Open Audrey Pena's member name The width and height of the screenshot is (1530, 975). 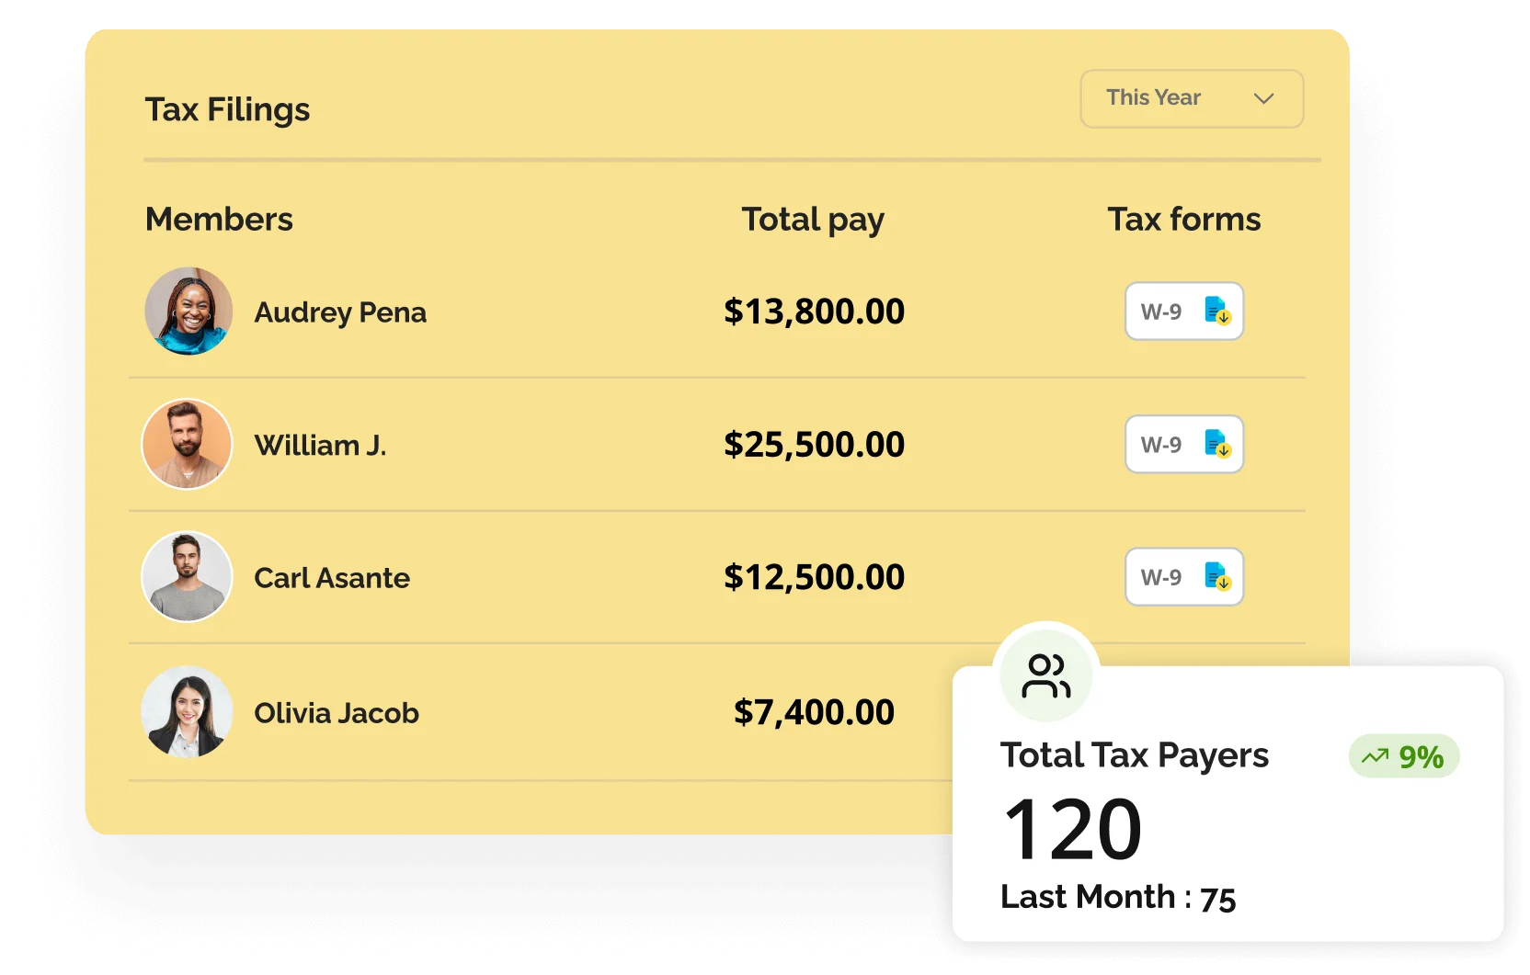coord(340,312)
